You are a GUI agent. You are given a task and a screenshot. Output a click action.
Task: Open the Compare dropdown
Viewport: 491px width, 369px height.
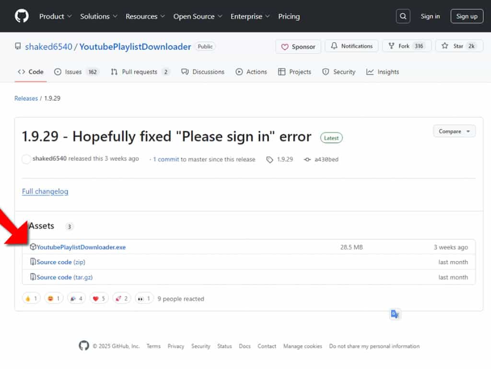[454, 131]
